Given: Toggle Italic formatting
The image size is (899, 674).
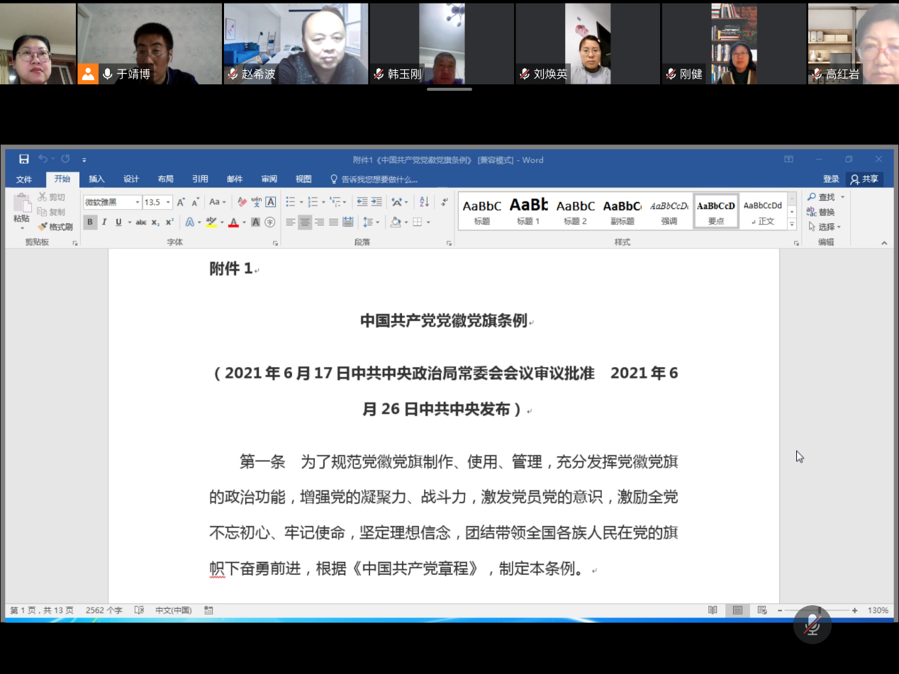Looking at the screenshot, I should coord(104,222).
